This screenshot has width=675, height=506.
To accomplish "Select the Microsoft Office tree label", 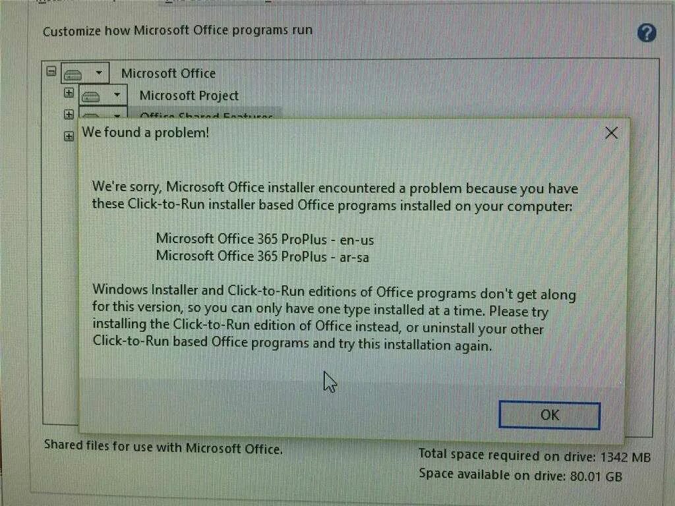I will coord(168,73).
